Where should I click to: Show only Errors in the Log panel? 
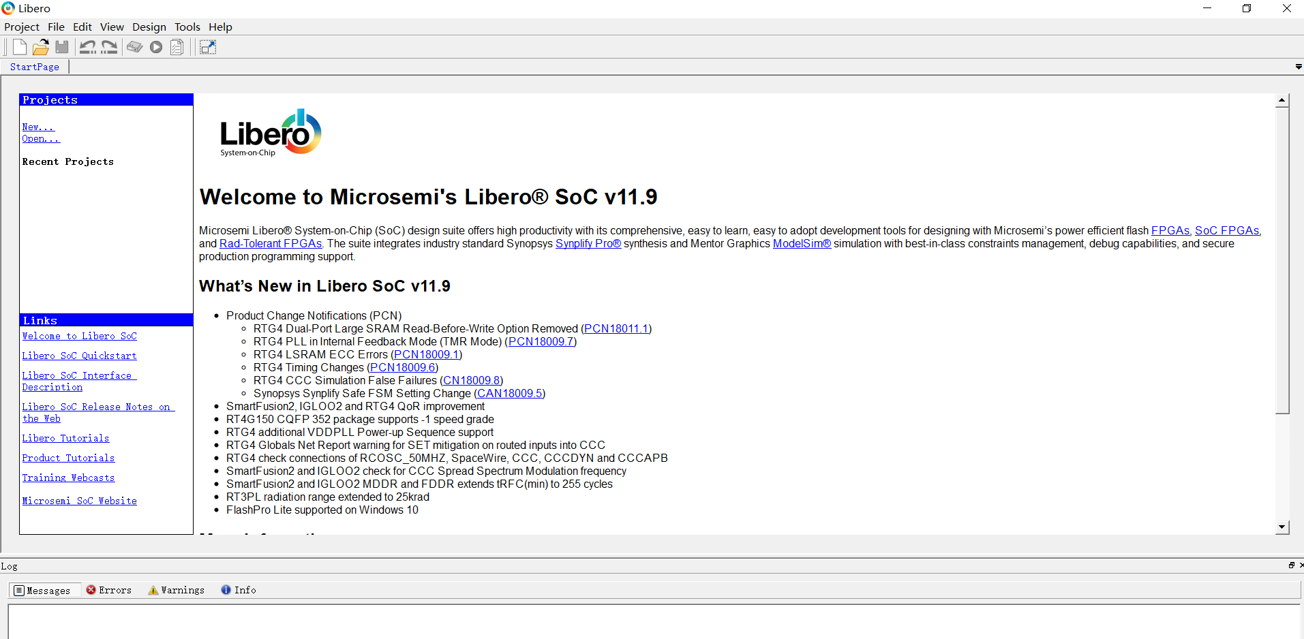pos(109,590)
